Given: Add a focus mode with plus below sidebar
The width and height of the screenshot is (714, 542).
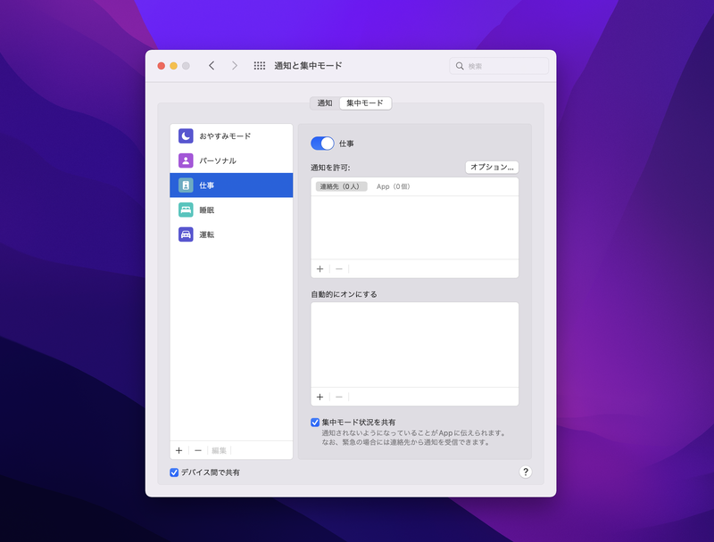Looking at the screenshot, I should coord(179,450).
